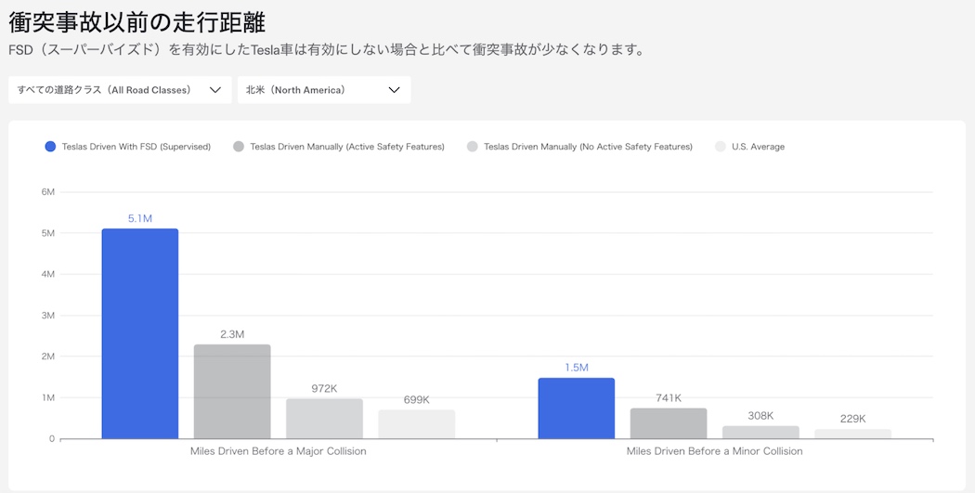The image size is (975, 493).
Task: Click the chevron on the North America selector
Action: tap(394, 90)
